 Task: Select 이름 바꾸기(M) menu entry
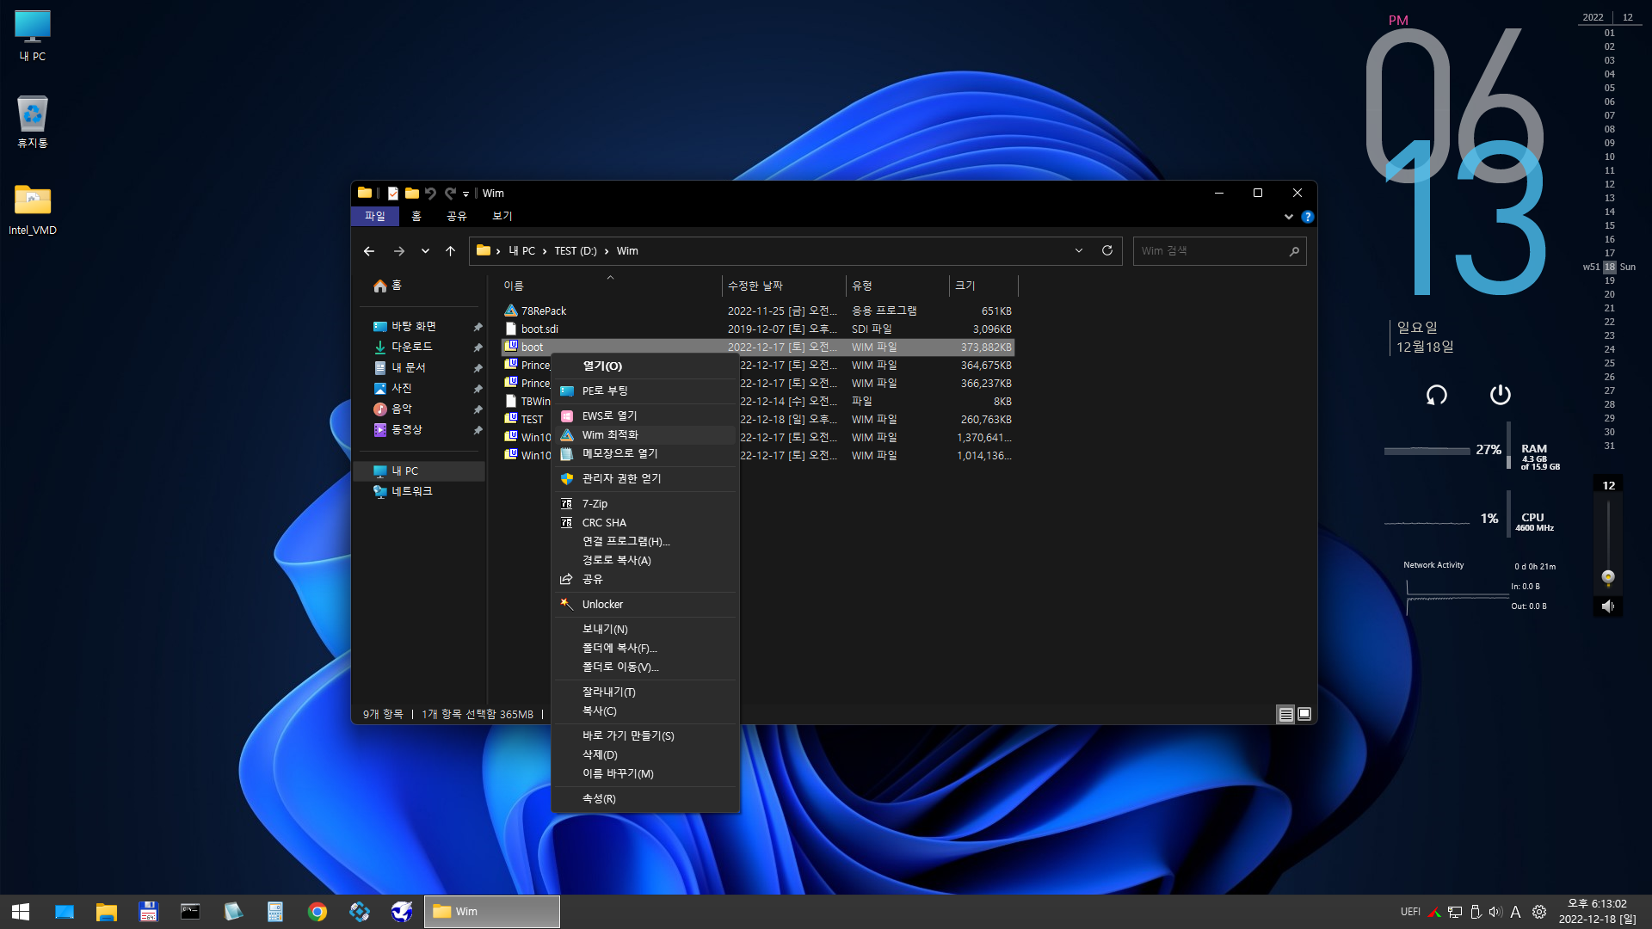645,773
